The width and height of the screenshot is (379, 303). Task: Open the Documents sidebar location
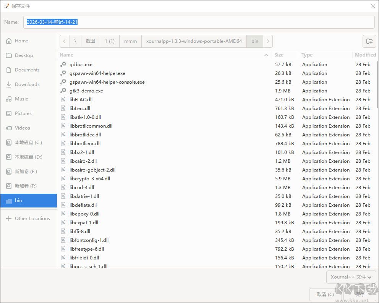point(29,70)
